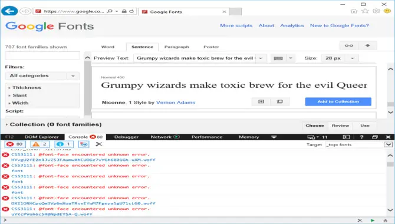This screenshot has width=395, height=224.
Task: Run console script with green play icon
Action: (373, 220)
